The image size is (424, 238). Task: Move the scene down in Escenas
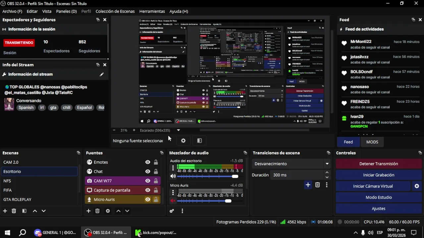pos(43,211)
